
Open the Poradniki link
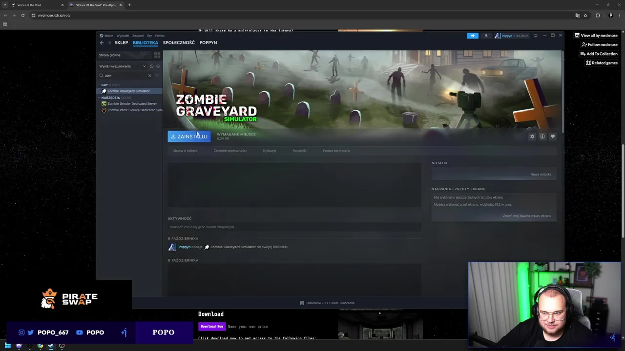pyautogui.click(x=300, y=151)
